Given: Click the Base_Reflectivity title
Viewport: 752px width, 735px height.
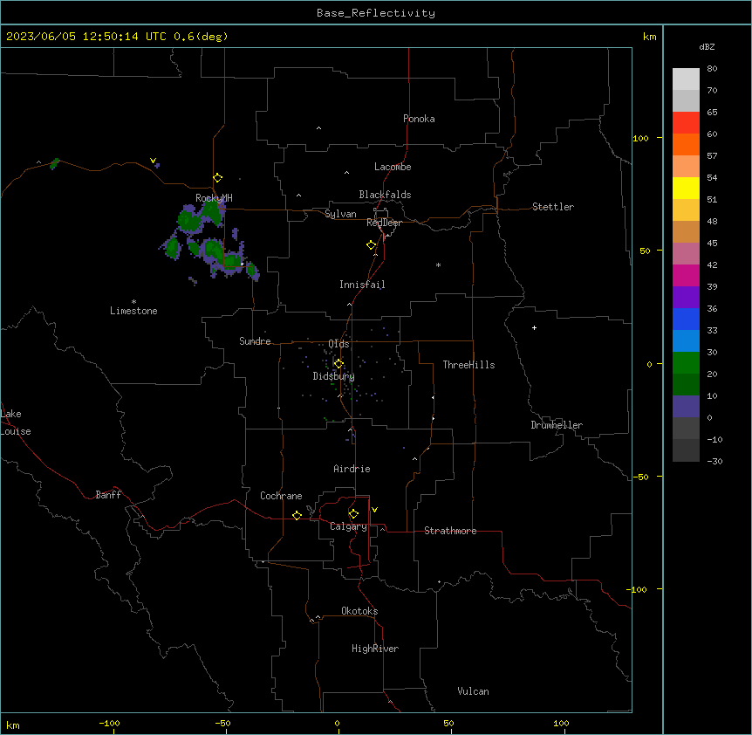Looking at the screenshot, I should (x=376, y=13).
